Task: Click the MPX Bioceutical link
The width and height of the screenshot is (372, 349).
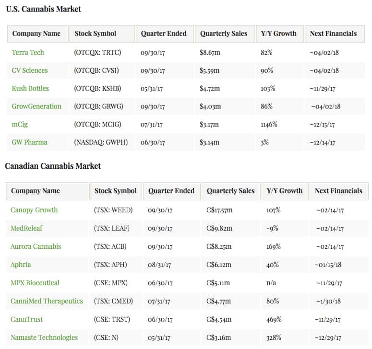Action: [x=35, y=283]
